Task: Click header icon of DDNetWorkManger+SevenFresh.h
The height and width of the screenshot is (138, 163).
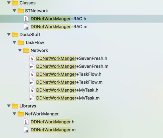Action: click(x=32, y=58)
